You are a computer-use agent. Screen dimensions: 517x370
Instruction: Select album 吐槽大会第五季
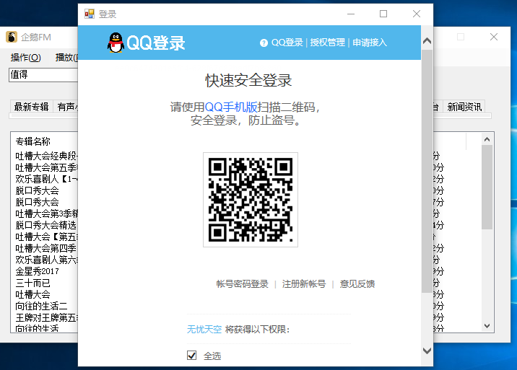pyautogui.click(x=46, y=167)
